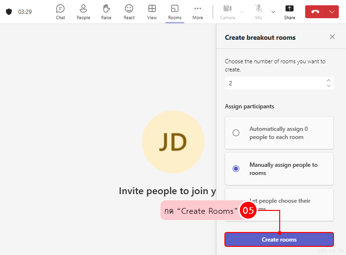This screenshot has height=255, width=346.
Task: Open the Chat panel
Action: click(60, 12)
